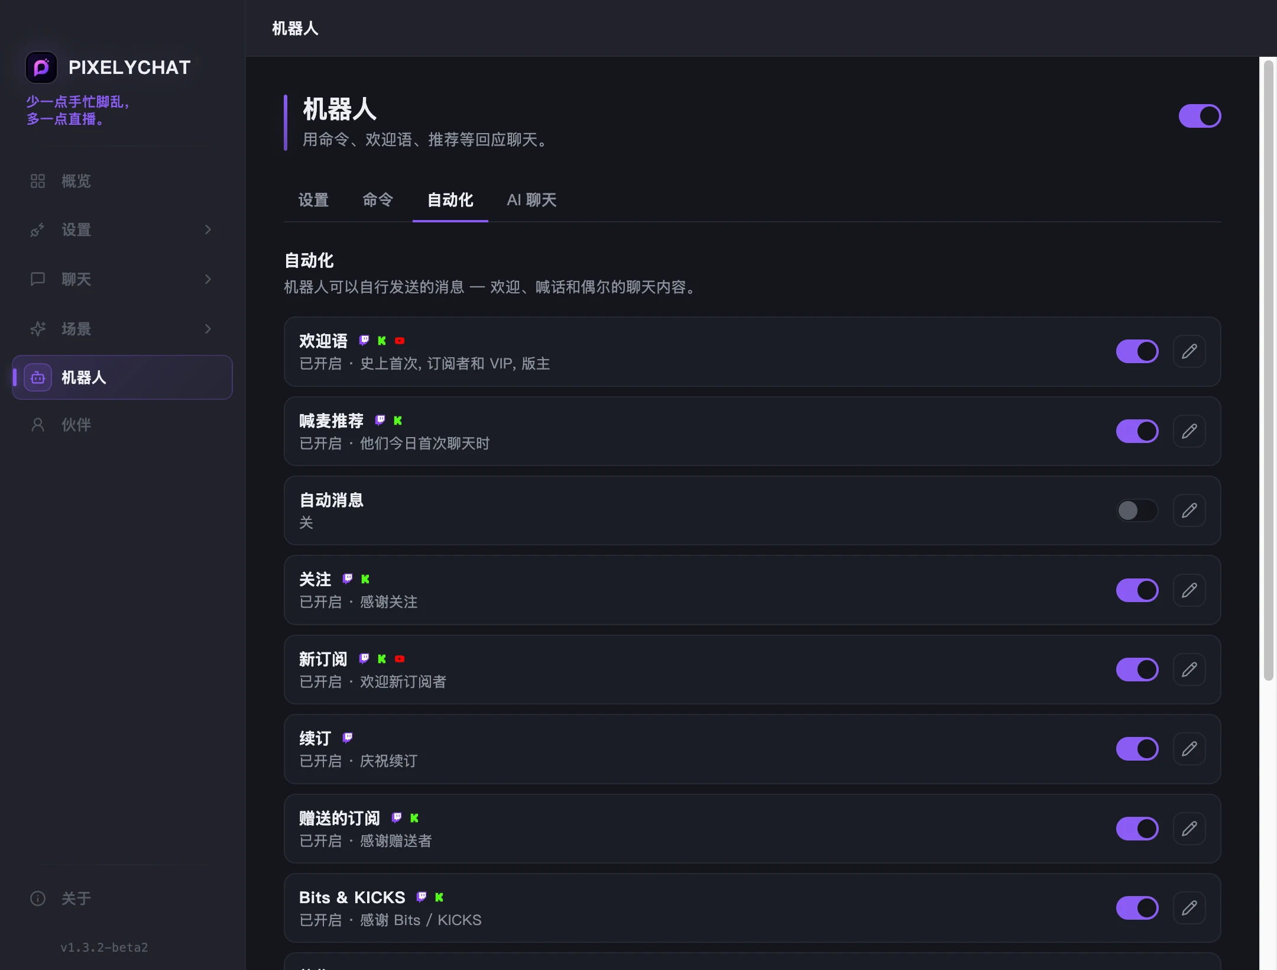Screen dimensions: 1277x970
Task: Turn off the 新订阅 toggle
Action: (1137, 670)
